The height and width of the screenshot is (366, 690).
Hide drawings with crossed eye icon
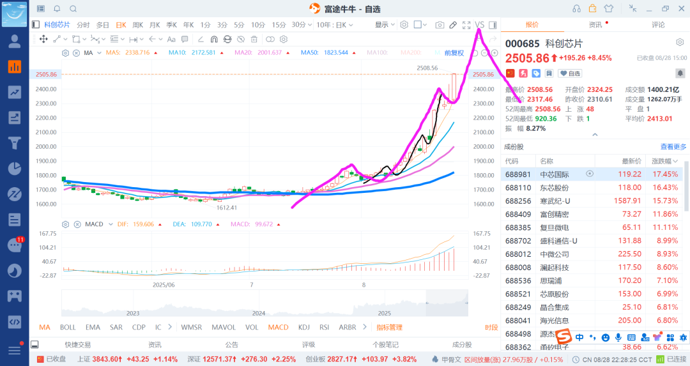click(x=241, y=39)
